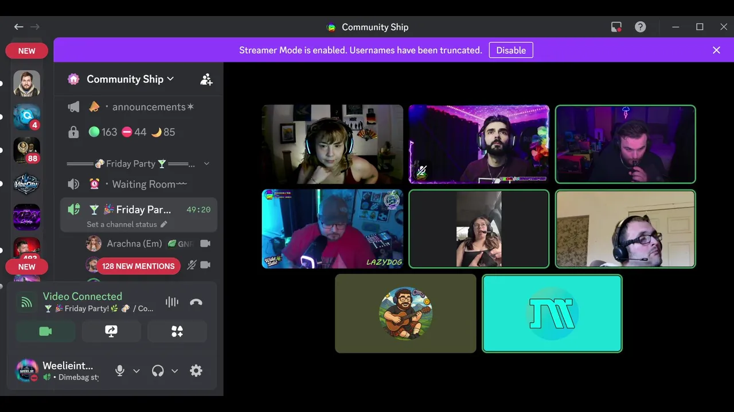
Task: Toggle the camera on or off
Action: pyautogui.click(x=45, y=331)
